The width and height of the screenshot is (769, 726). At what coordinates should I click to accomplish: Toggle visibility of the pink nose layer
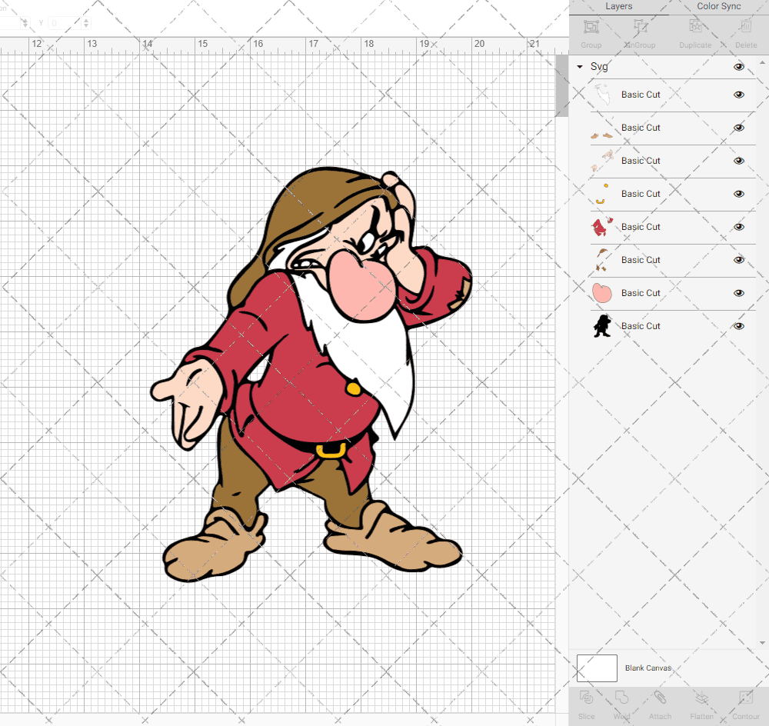pyautogui.click(x=738, y=293)
